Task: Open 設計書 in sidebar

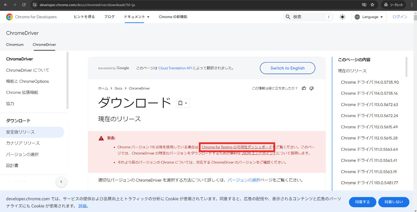Action: click(x=12, y=166)
